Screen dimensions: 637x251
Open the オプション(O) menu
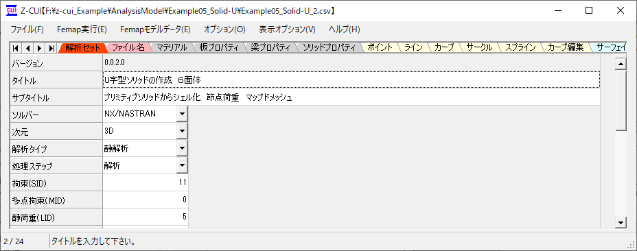[x=224, y=29]
